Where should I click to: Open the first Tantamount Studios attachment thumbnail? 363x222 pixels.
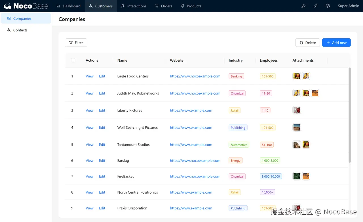pos(297,144)
